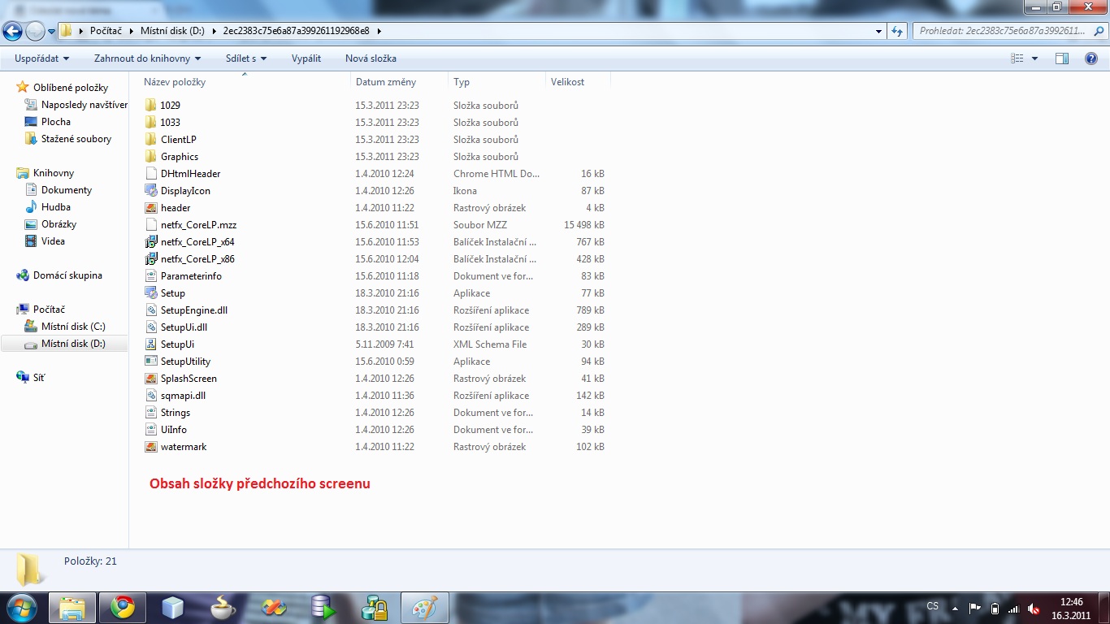Toggle the preview pane icon
The width and height of the screenshot is (1110, 624).
tap(1061, 58)
